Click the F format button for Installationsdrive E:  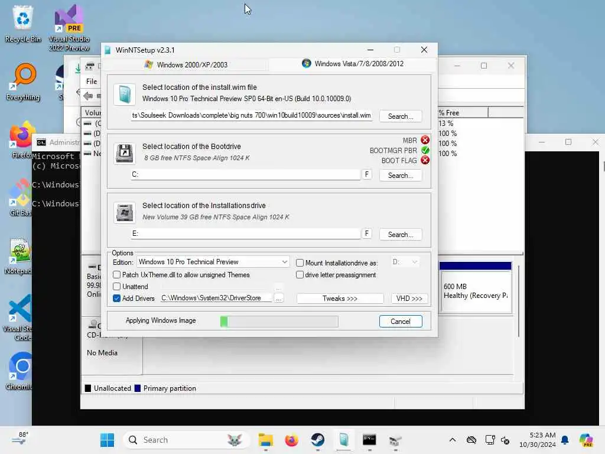366,234
